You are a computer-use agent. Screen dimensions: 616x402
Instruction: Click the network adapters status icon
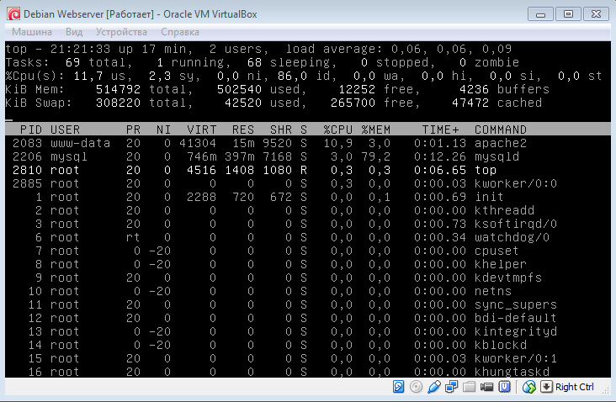(451, 387)
